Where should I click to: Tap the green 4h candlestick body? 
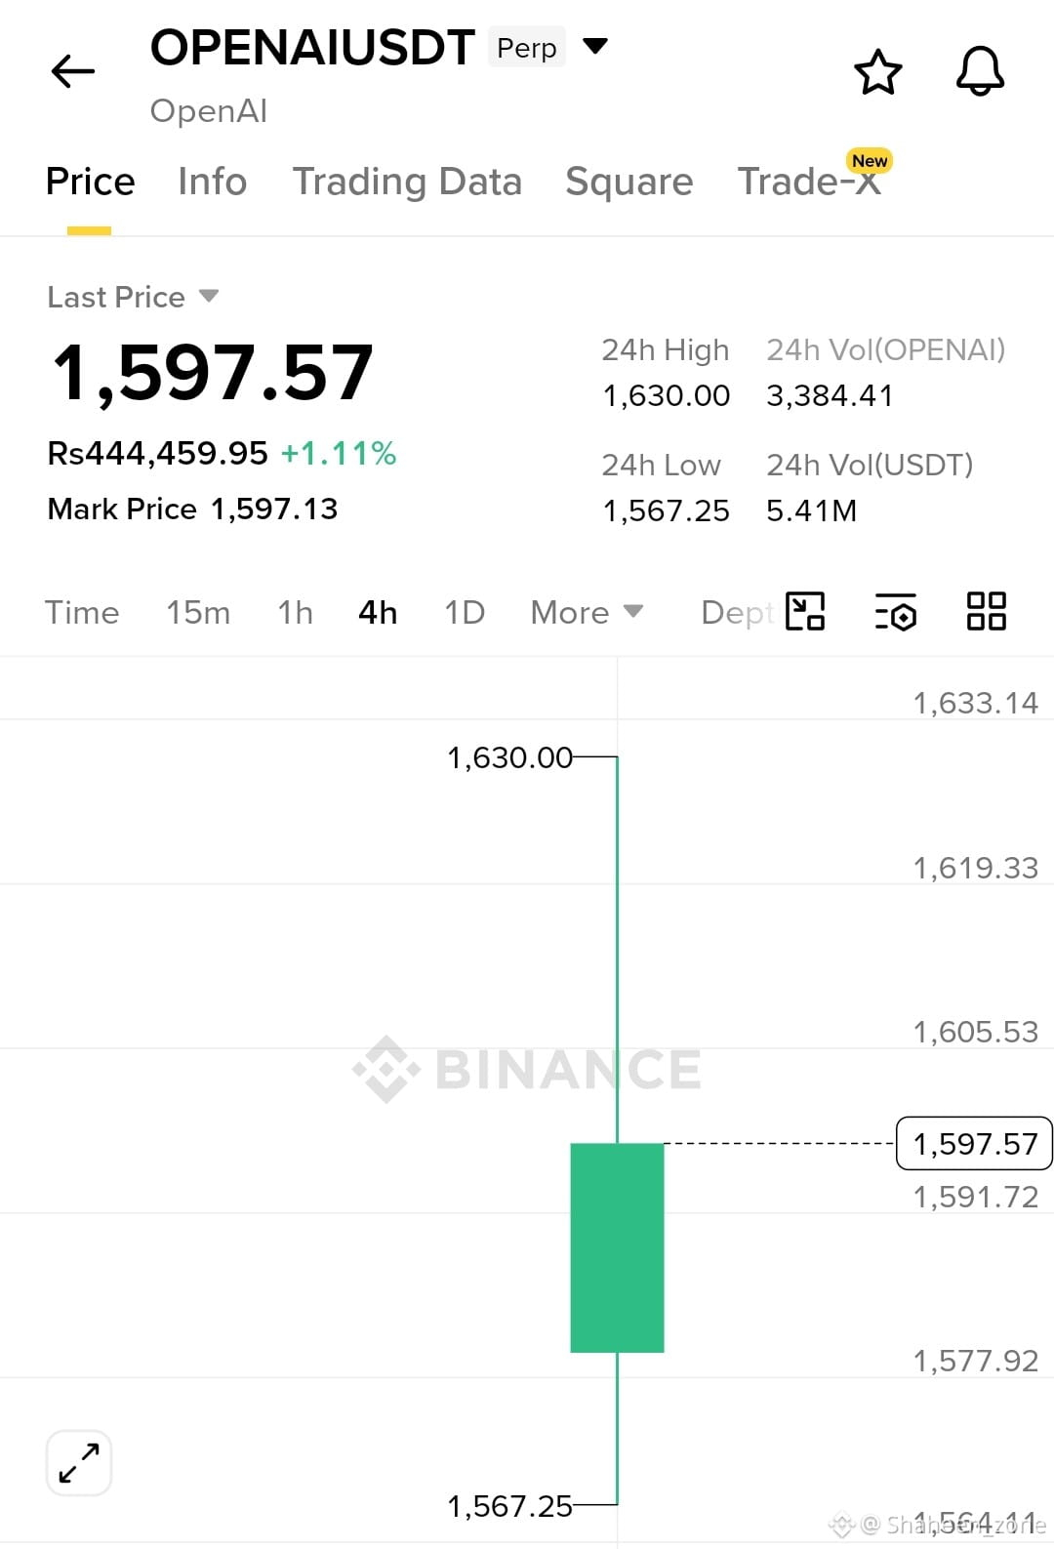[617, 1247]
